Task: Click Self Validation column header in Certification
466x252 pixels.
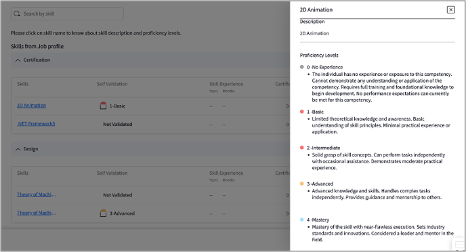Action: tap(112, 84)
